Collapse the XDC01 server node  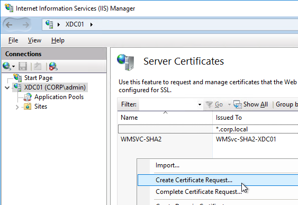click(x=7, y=87)
